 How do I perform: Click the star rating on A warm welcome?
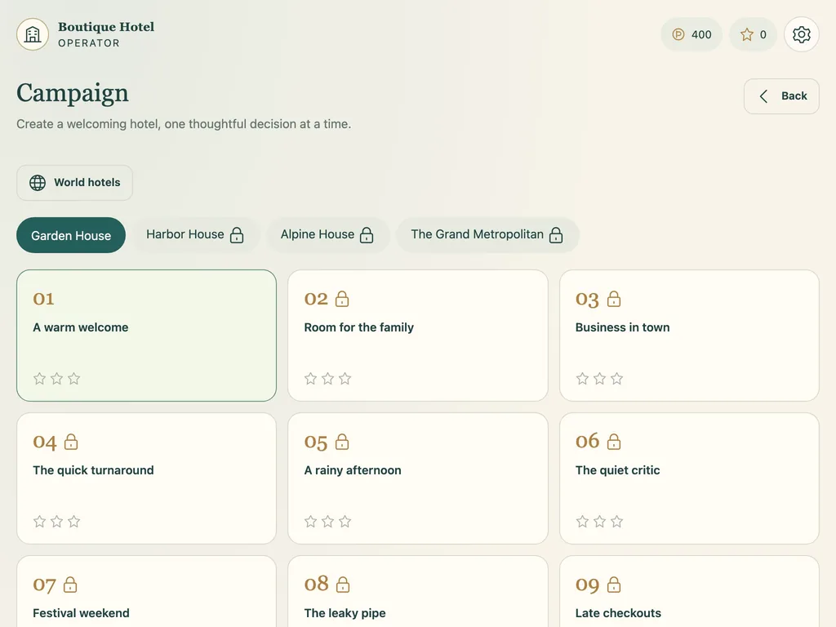[x=56, y=379]
